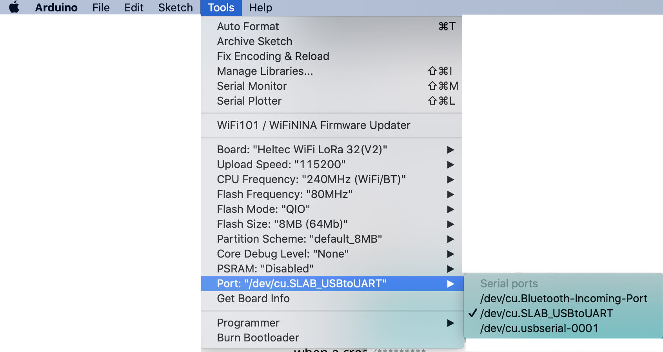Open the CPU Frequency options
Image resolution: width=663 pixels, height=352 pixels.
tap(311, 180)
